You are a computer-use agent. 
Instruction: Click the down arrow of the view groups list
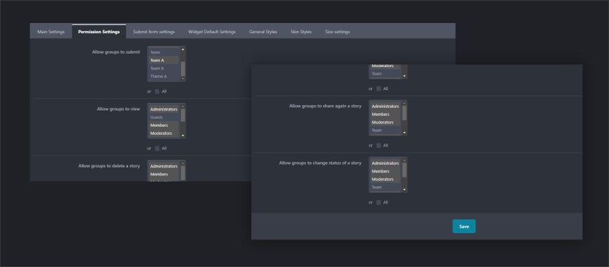click(183, 136)
